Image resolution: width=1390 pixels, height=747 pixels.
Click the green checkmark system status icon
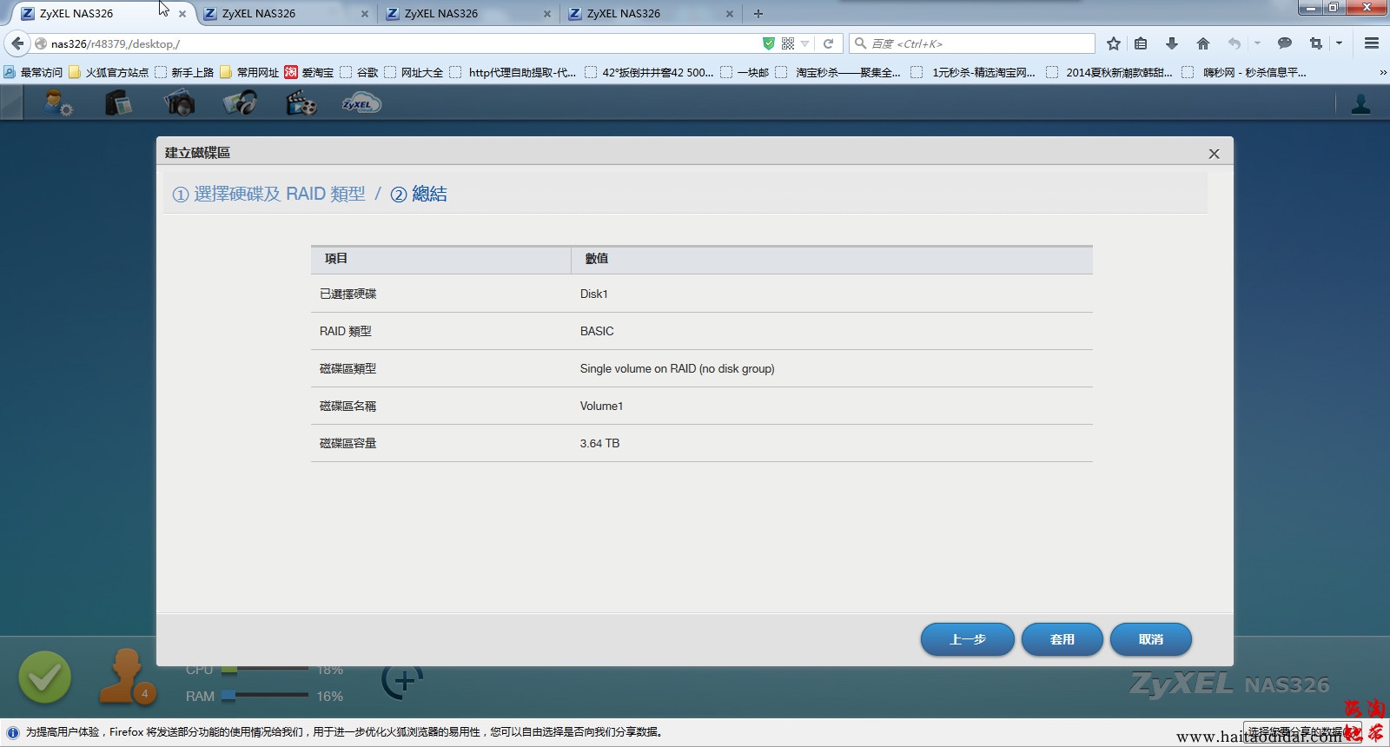(45, 678)
